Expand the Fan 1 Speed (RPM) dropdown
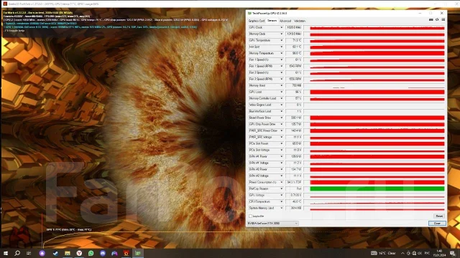460x258 pixels. pos(281,66)
